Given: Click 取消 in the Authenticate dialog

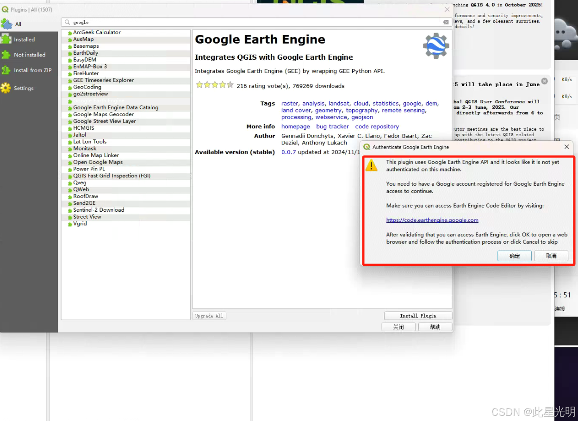Looking at the screenshot, I should tap(551, 256).
